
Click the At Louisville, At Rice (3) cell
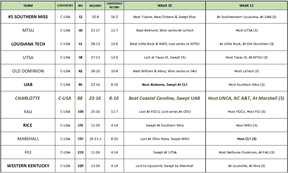click(246, 166)
